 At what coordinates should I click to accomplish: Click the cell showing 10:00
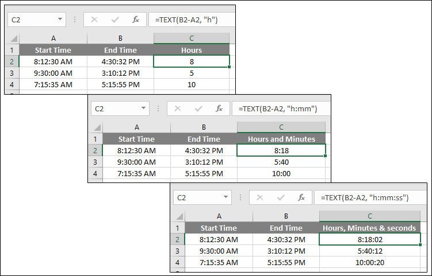click(281, 173)
